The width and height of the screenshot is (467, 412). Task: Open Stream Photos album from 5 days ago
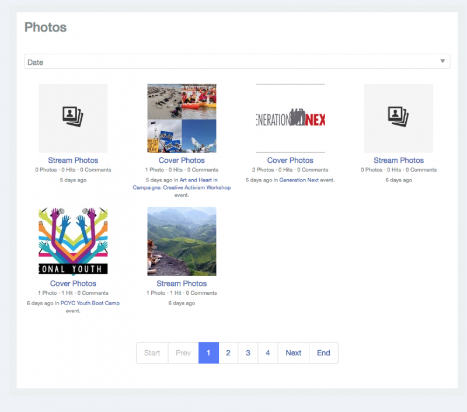tap(73, 160)
